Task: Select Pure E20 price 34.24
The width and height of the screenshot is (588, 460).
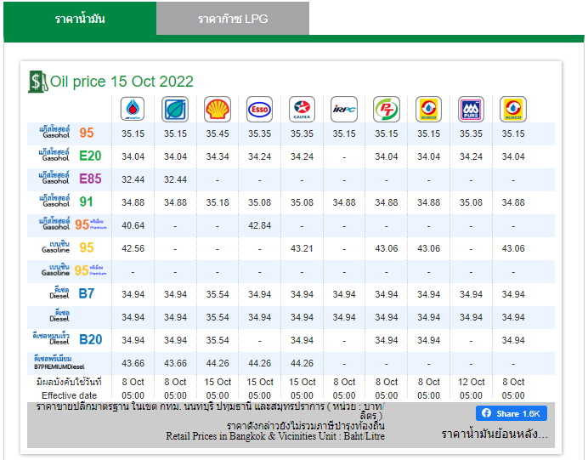Action: coord(471,156)
